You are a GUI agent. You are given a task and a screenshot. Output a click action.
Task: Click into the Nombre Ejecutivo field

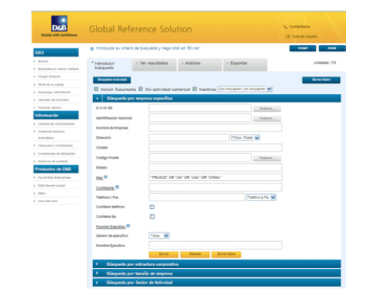pyautogui.click(x=215, y=245)
